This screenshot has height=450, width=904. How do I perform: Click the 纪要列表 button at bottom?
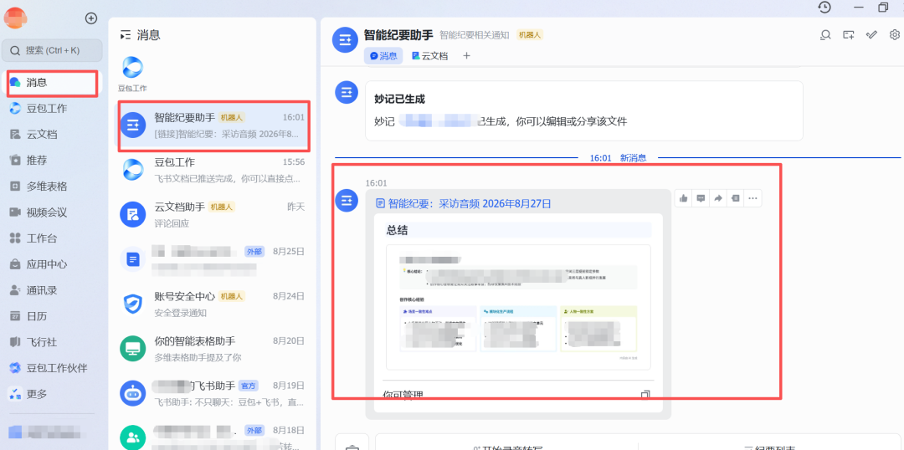point(770,447)
